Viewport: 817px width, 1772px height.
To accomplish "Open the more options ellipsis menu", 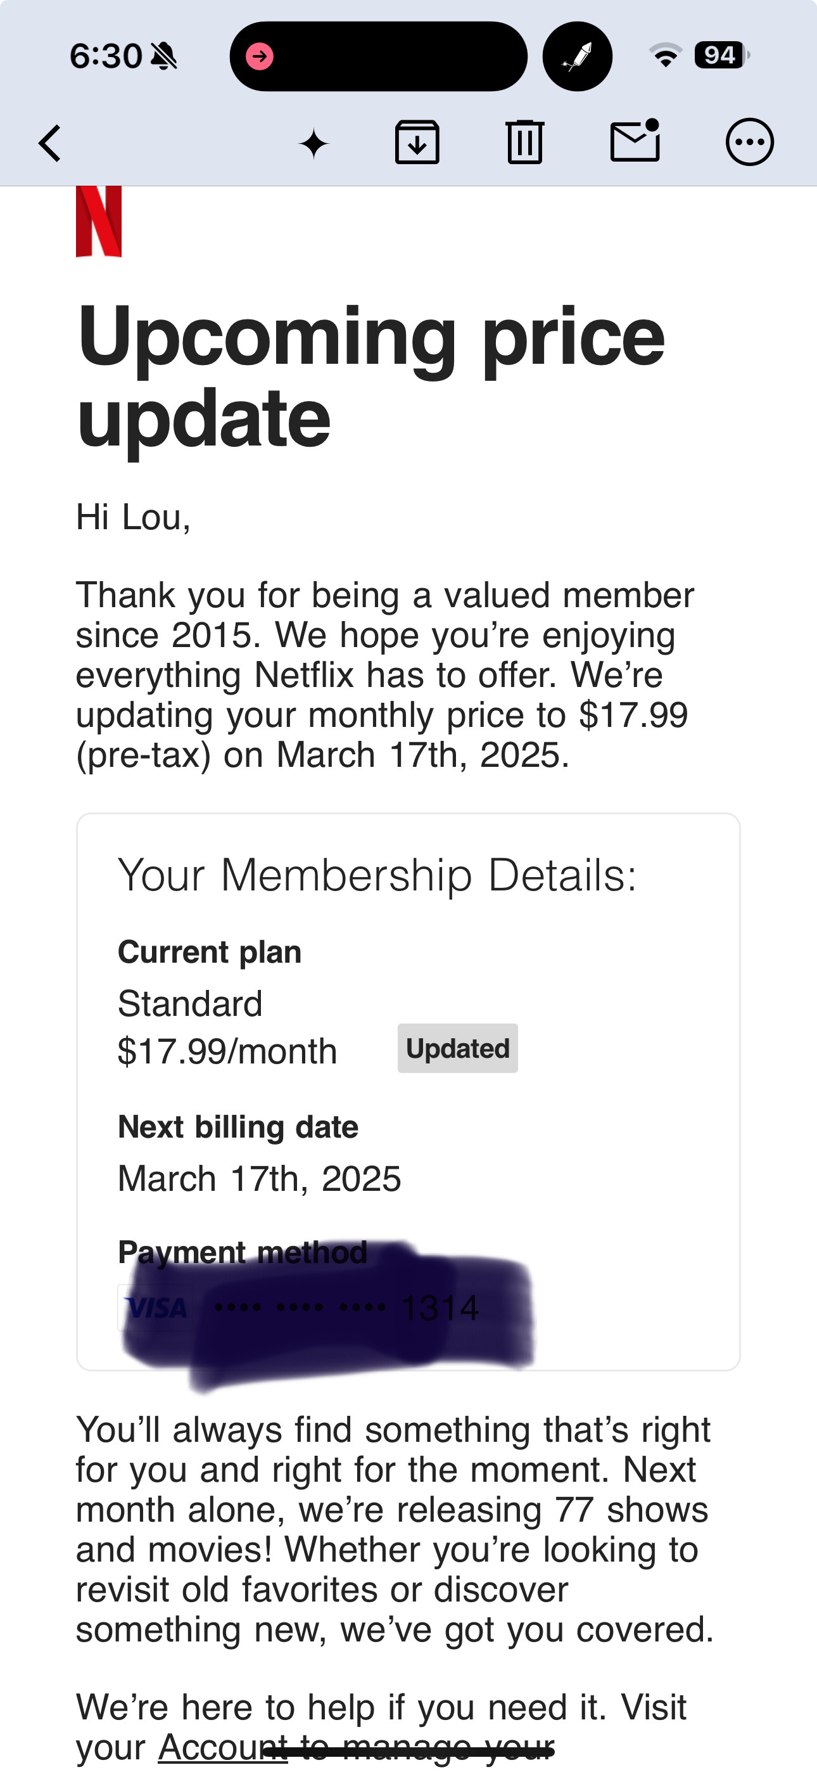I will click(749, 143).
